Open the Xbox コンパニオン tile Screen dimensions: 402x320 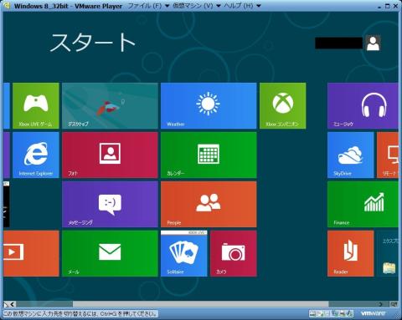coord(282,106)
